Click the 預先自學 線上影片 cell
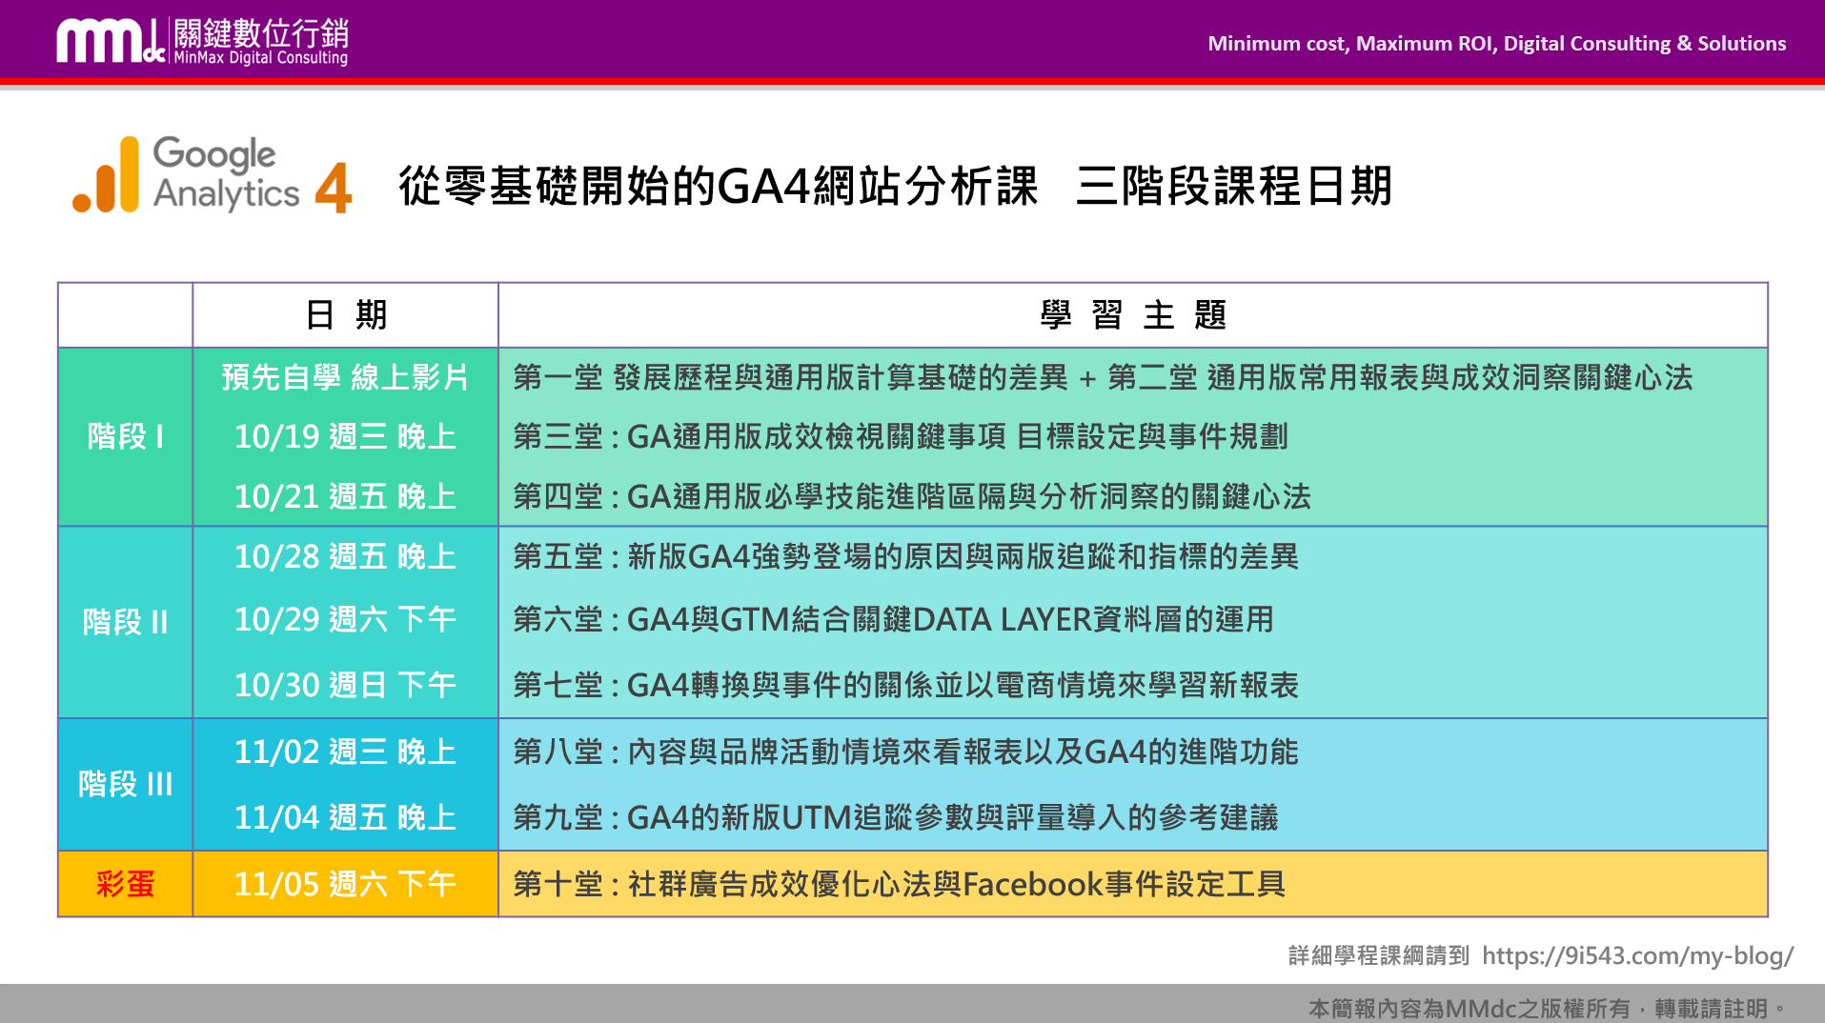Viewport: 1825px width, 1023px height. click(345, 377)
